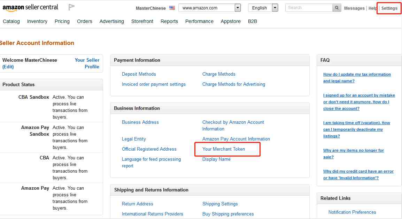Focus the Search input field
402x219 pixels.
309,8
